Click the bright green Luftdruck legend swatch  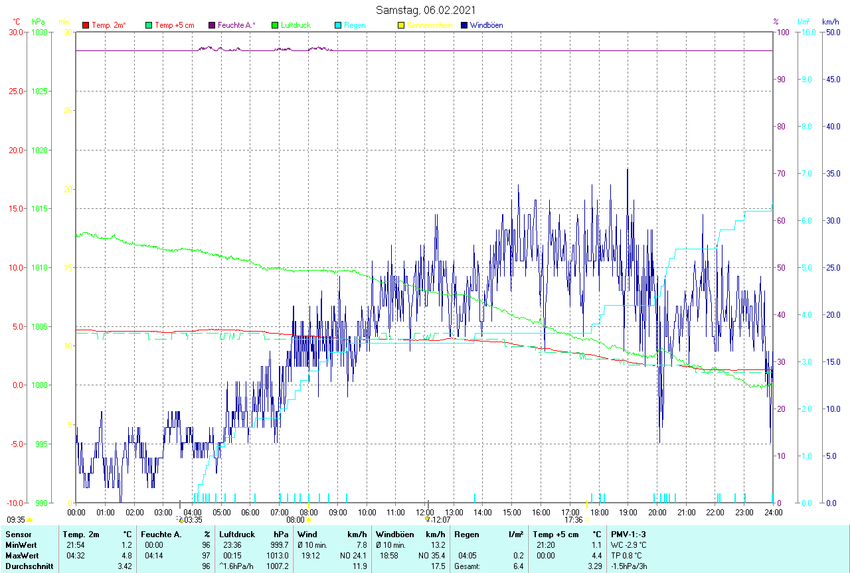[275, 25]
